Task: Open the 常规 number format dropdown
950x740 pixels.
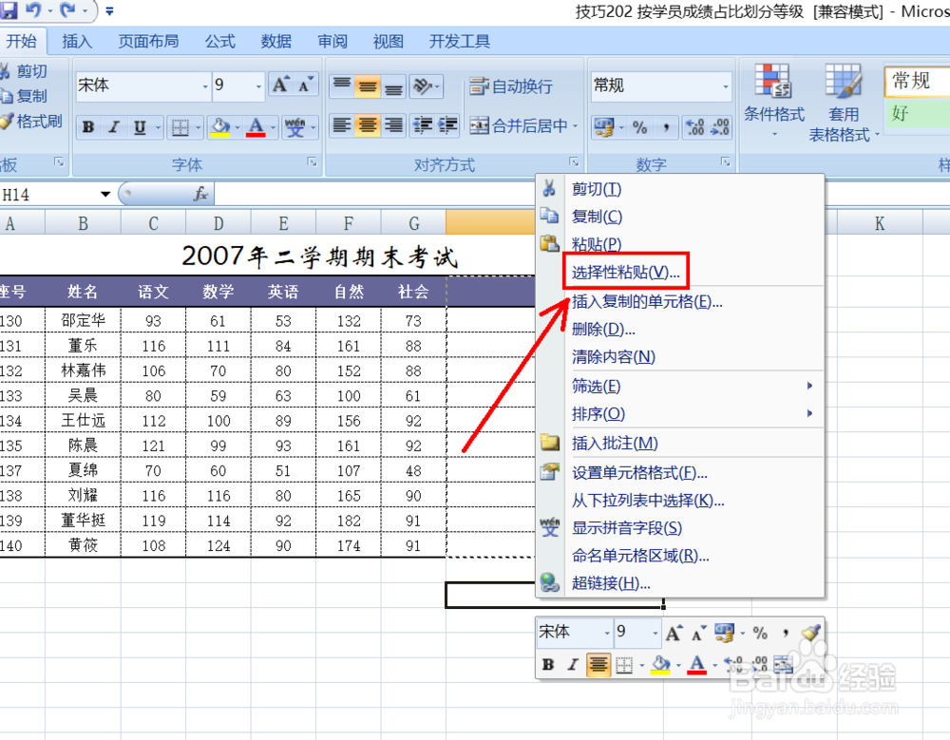Action: (728, 85)
